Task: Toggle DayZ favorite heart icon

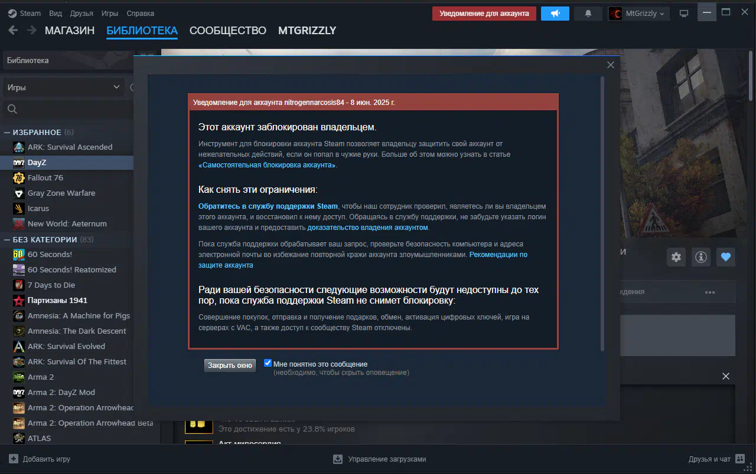Action: [x=726, y=257]
